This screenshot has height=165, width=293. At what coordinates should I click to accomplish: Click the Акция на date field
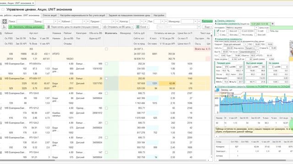pyautogui.click(x=260, y=24)
